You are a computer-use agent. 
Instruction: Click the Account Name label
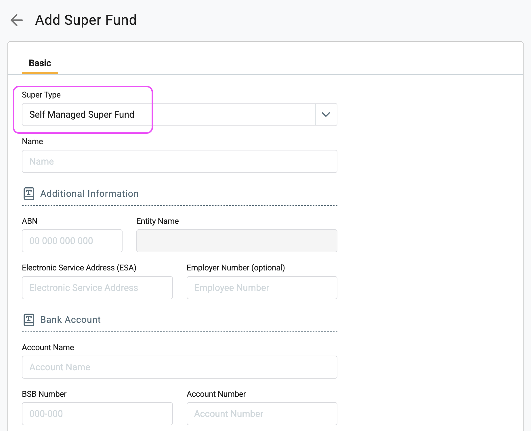(x=48, y=347)
